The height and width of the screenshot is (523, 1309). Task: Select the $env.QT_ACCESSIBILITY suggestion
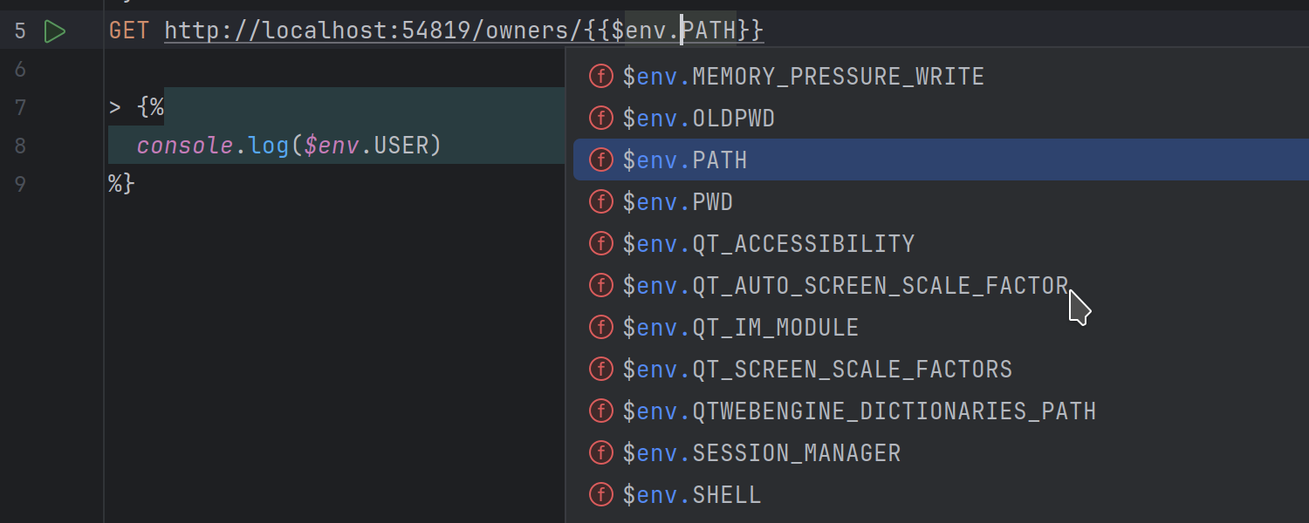pyautogui.click(x=766, y=243)
